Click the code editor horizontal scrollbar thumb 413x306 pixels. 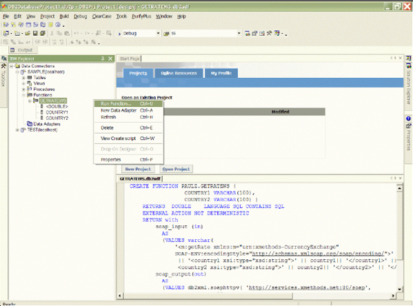pos(208,296)
